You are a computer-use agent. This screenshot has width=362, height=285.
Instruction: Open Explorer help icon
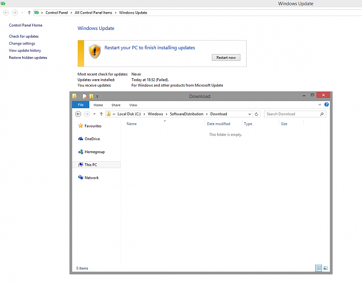(326, 105)
